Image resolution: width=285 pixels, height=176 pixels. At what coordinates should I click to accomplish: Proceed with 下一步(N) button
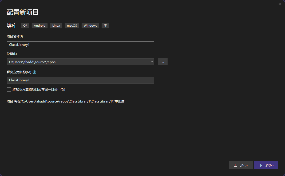tap(266, 165)
